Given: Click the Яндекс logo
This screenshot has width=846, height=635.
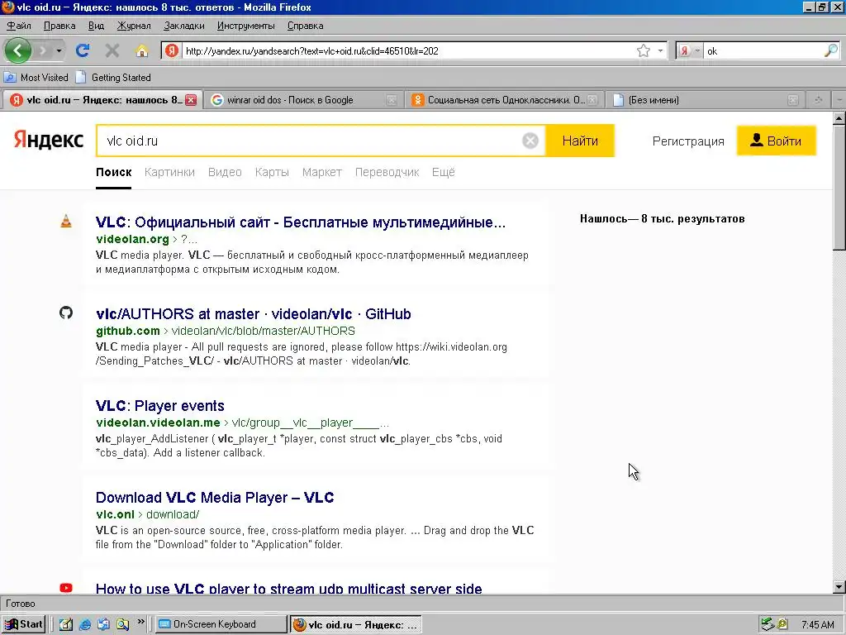Looking at the screenshot, I should tap(49, 140).
